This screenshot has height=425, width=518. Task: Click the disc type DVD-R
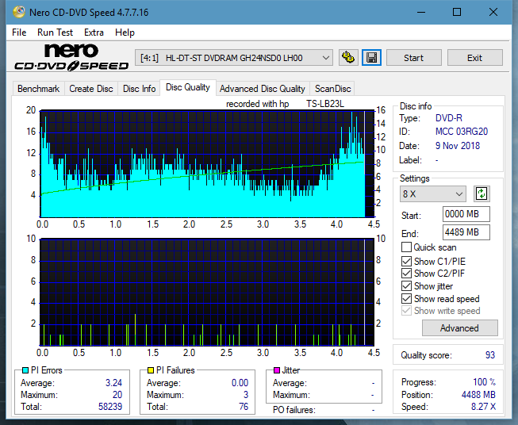(x=449, y=118)
